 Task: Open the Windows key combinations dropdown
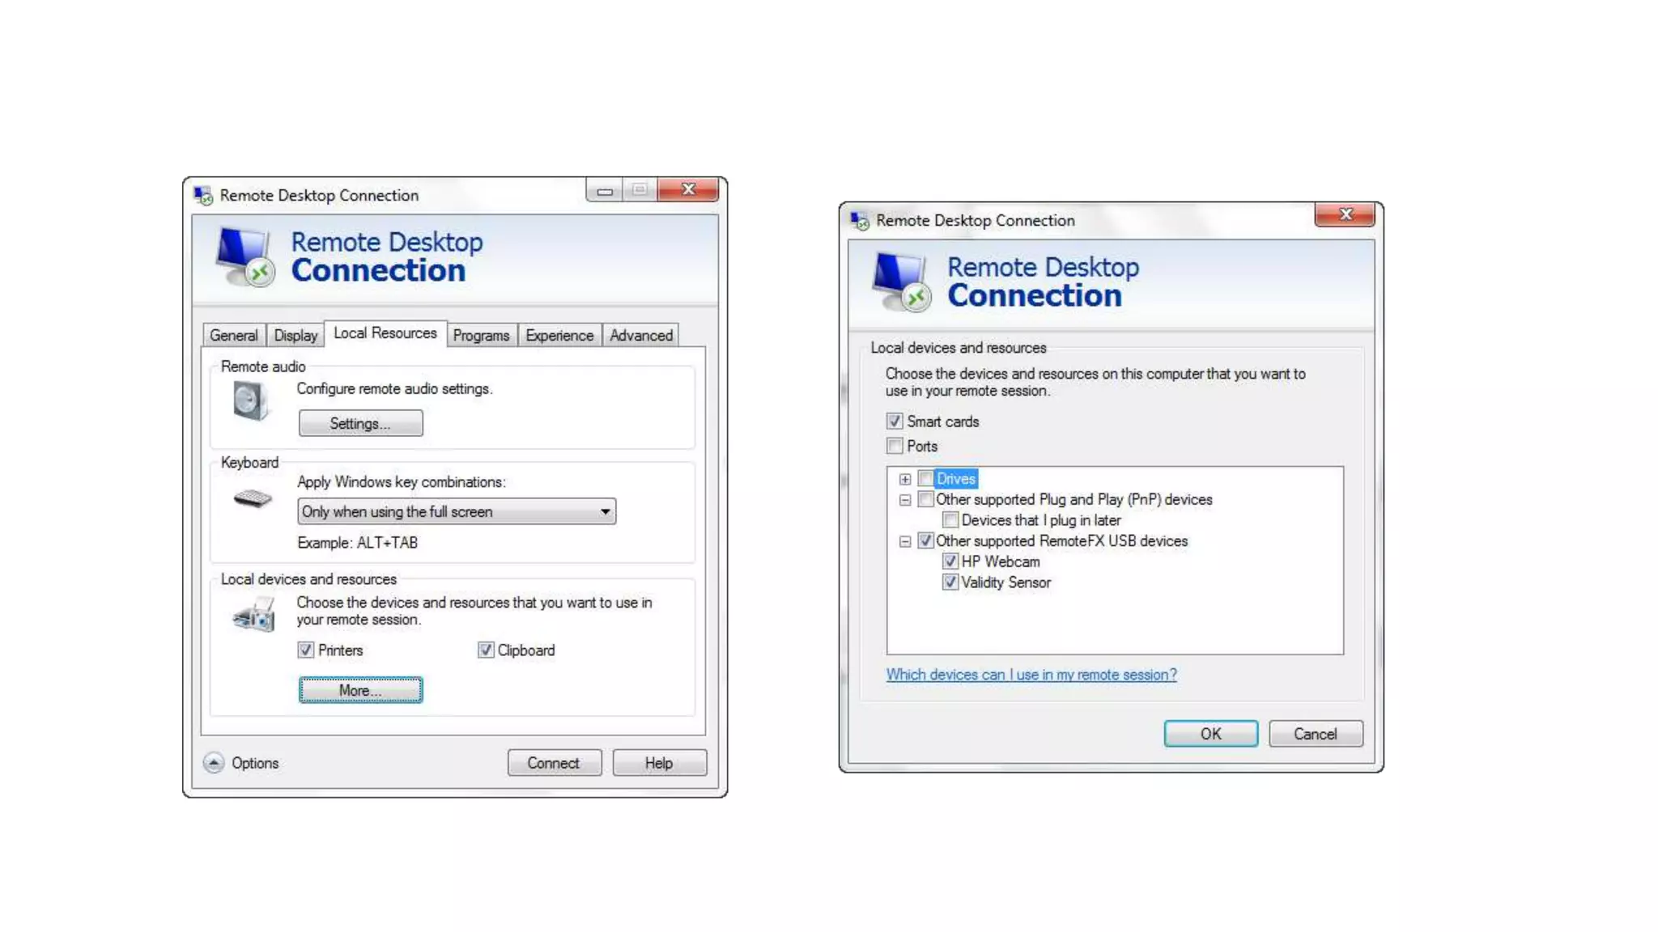click(x=457, y=511)
